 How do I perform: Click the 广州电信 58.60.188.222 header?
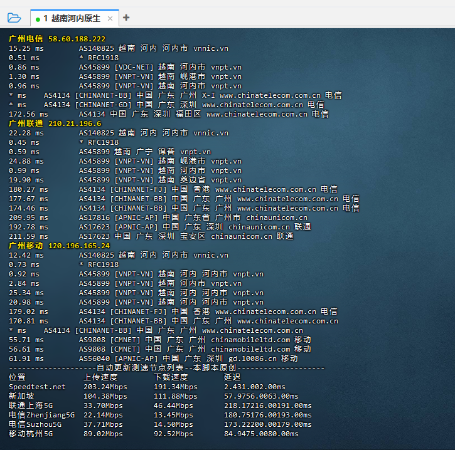[x=57, y=39]
